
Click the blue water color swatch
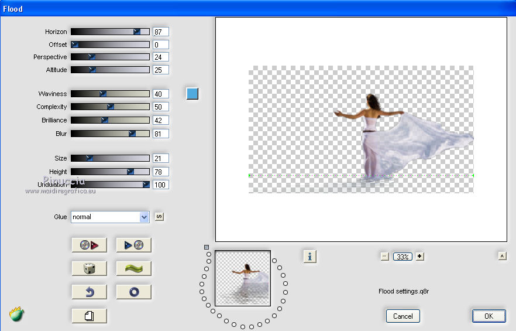coord(192,94)
